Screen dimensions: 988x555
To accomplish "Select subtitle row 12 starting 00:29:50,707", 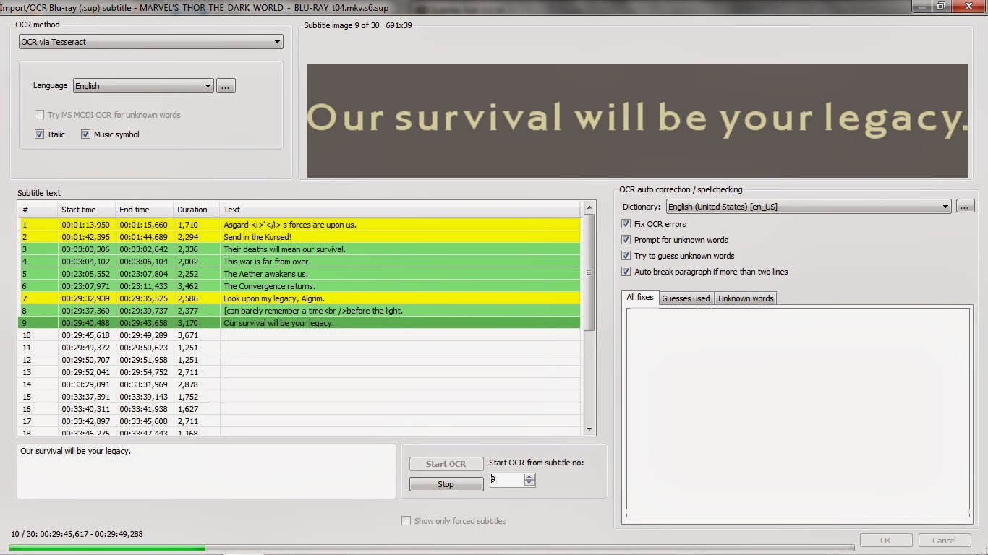I will pos(299,360).
